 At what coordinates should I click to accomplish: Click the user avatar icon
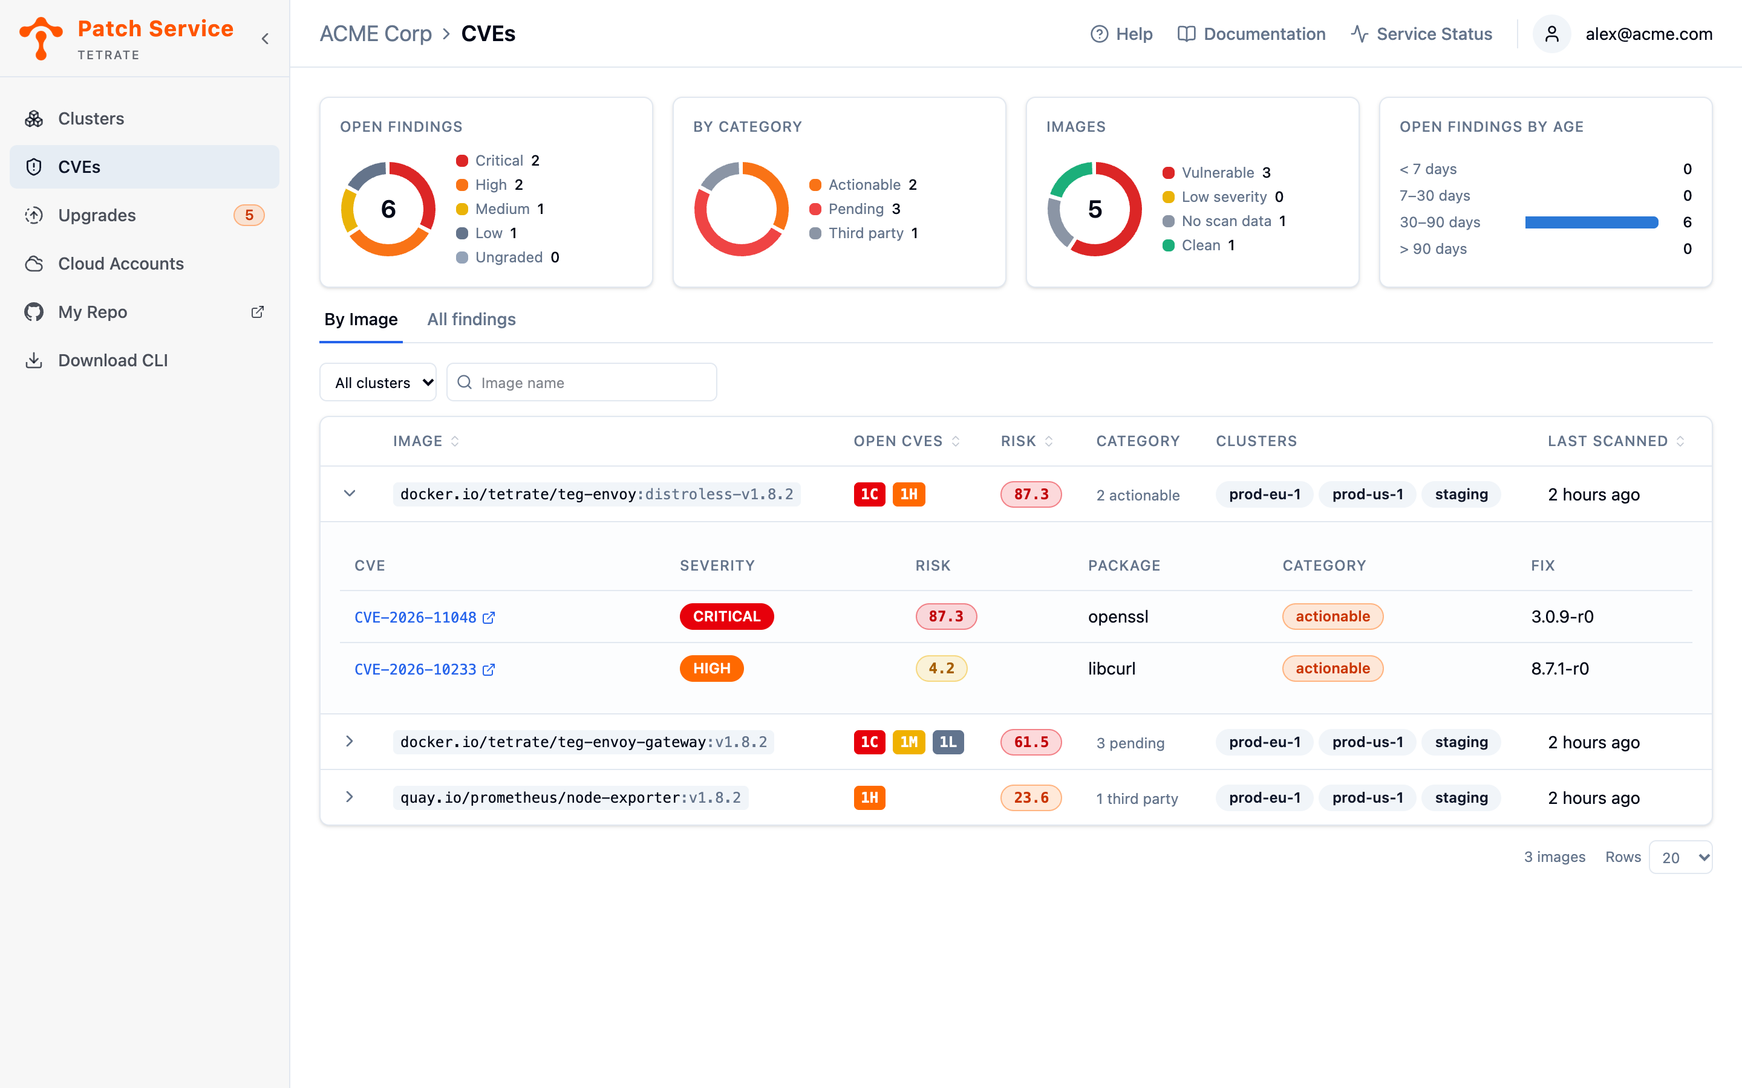(1551, 34)
